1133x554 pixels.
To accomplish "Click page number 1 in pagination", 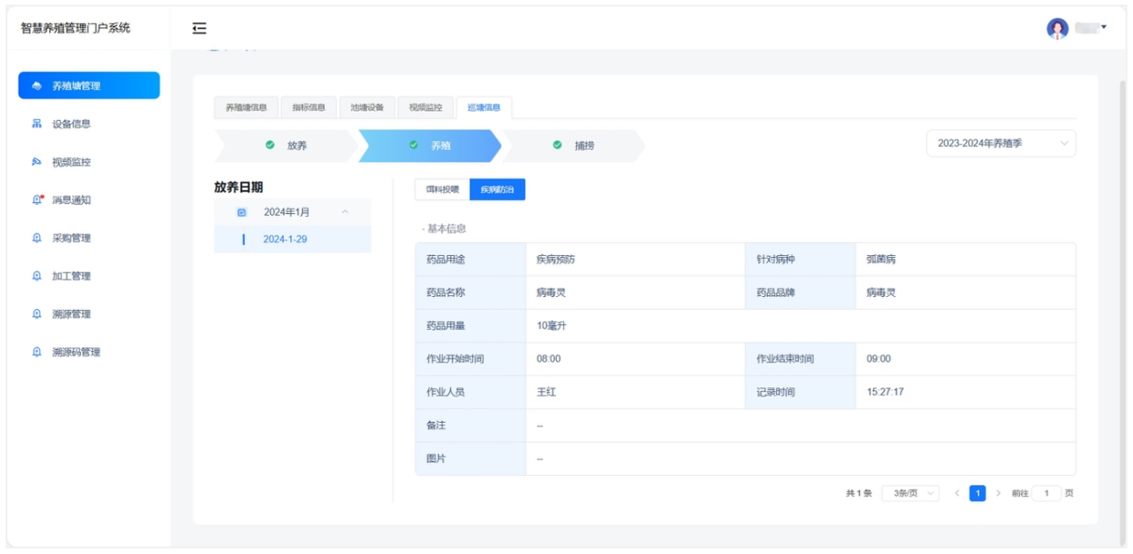I will pyautogui.click(x=977, y=493).
